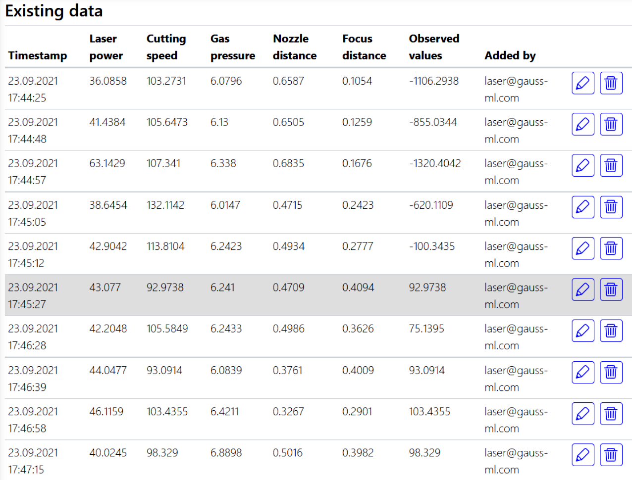Click the Observed values column header

(434, 47)
